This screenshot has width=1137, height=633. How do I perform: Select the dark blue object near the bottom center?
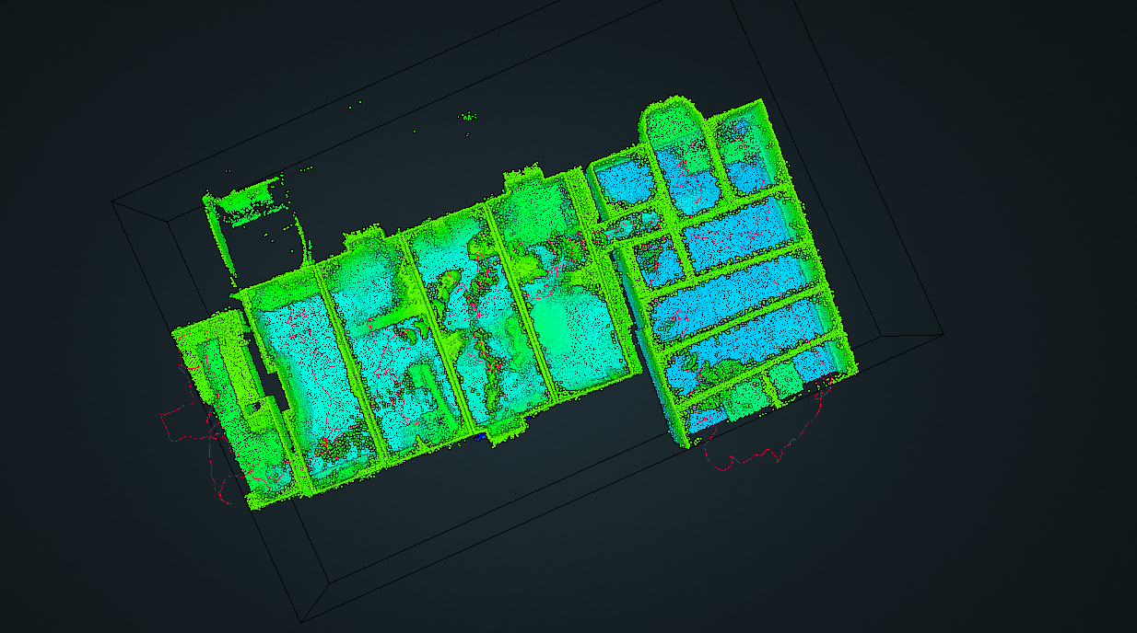tap(479, 435)
